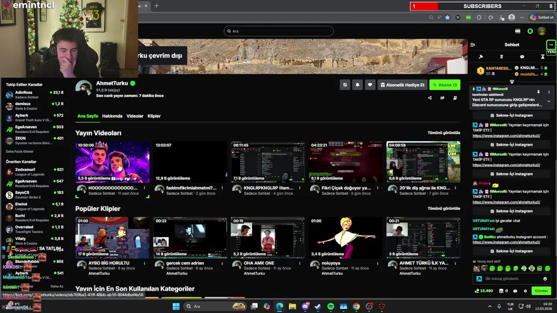Click the 15.490 channel points balance
Viewport: 557px width, 313px height.
[x=484, y=291]
